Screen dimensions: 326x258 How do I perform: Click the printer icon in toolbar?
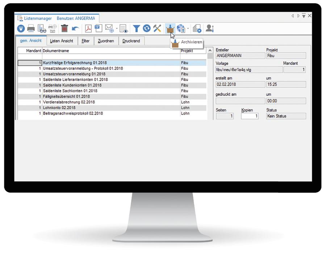pos(31,28)
